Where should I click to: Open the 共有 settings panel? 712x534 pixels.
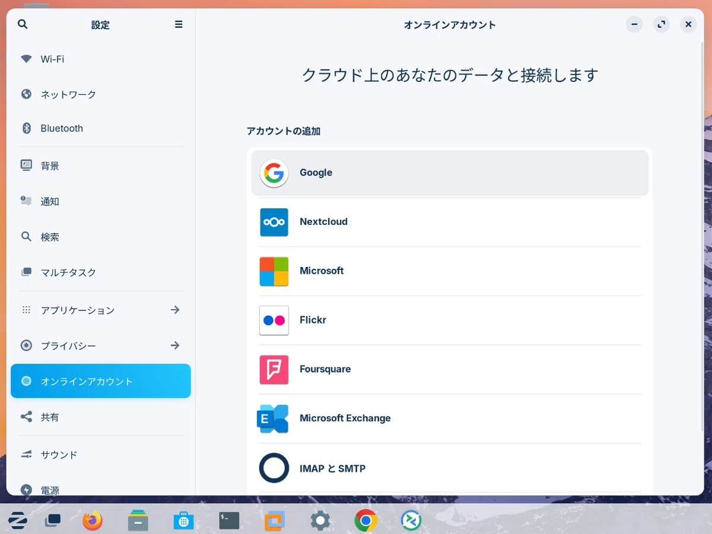click(101, 417)
